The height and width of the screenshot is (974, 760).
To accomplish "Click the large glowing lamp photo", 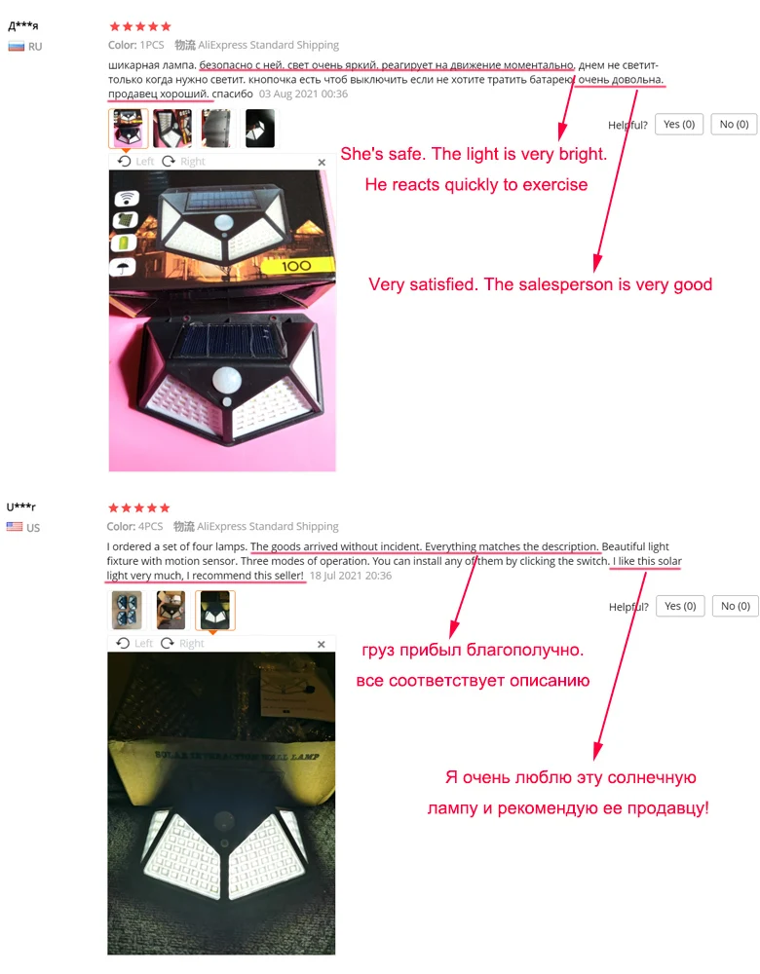I will [x=221, y=804].
